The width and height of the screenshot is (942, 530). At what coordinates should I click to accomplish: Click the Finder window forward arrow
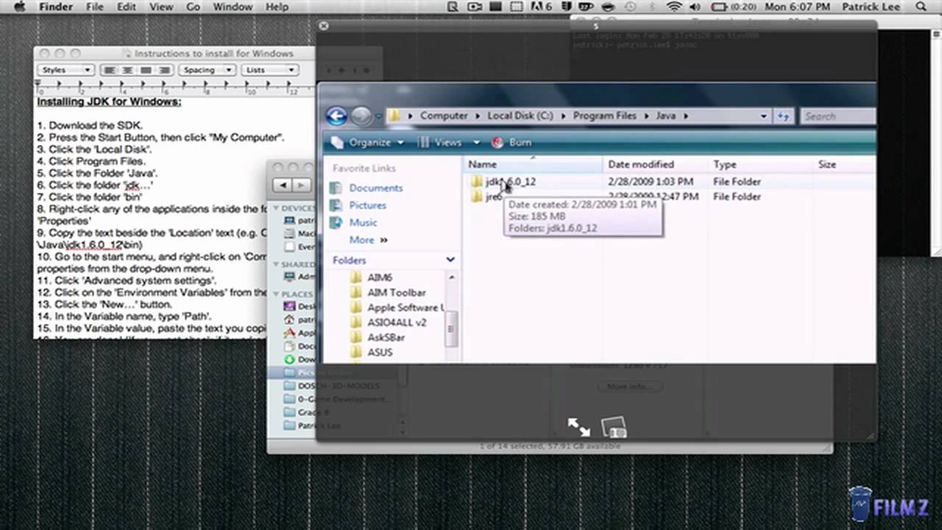[302, 185]
